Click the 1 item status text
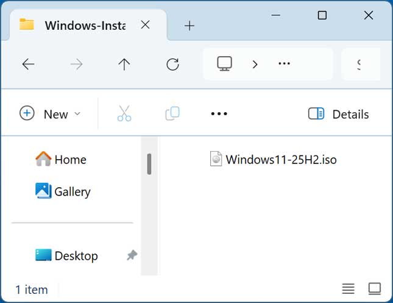 click(32, 290)
